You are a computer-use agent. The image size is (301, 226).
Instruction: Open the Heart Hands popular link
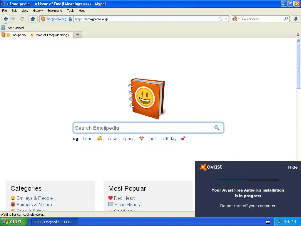[x=127, y=205]
